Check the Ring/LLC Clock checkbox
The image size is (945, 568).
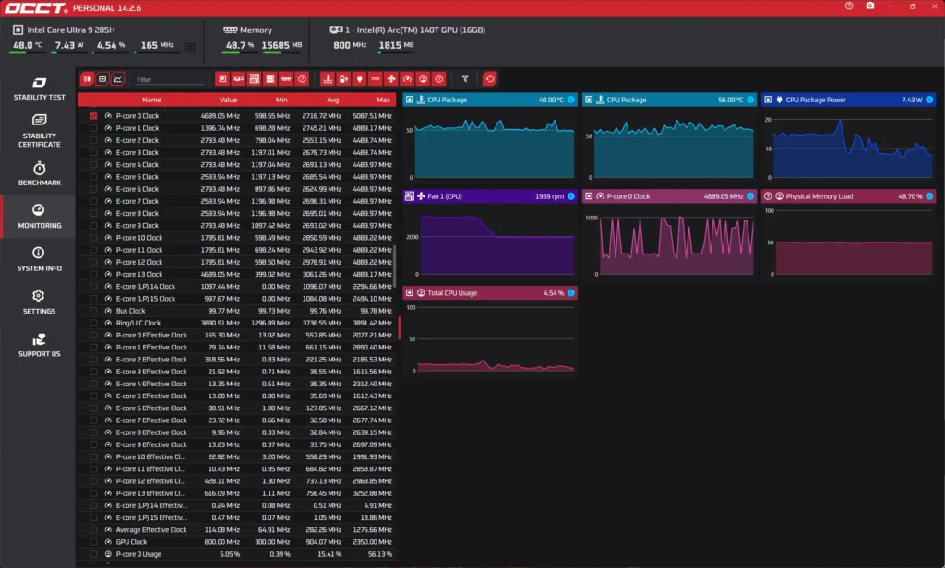point(93,323)
